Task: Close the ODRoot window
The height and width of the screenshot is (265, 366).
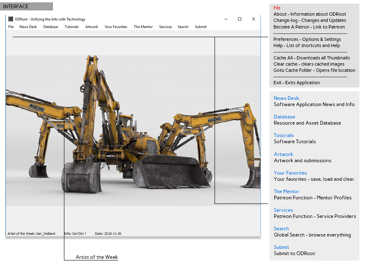Action: pyautogui.click(x=253, y=19)
